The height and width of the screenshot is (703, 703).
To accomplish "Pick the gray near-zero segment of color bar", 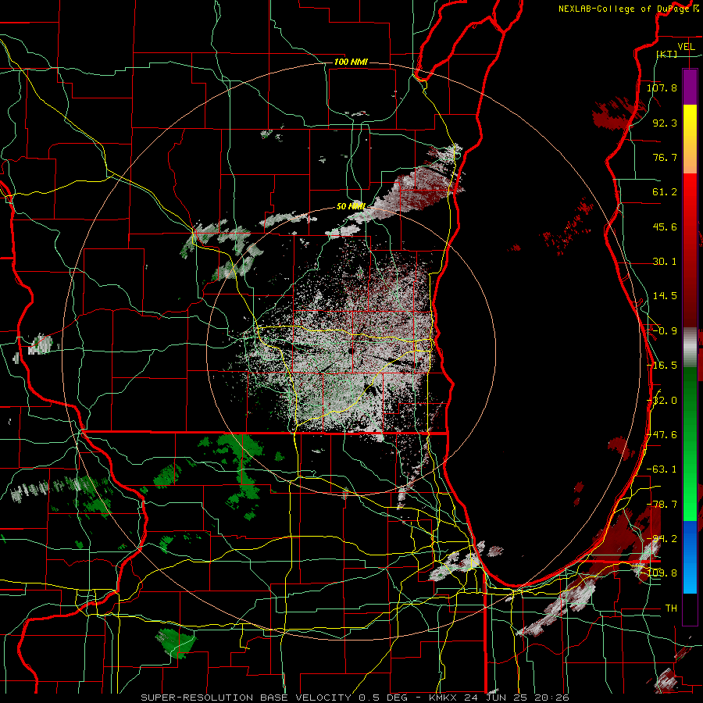I will tap(690, 348).
